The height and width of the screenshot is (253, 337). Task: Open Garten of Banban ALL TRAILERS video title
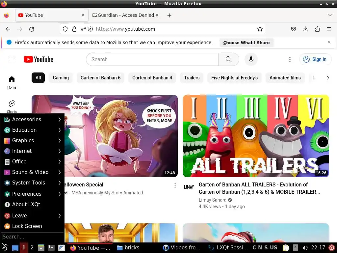(x=259, y=188)
